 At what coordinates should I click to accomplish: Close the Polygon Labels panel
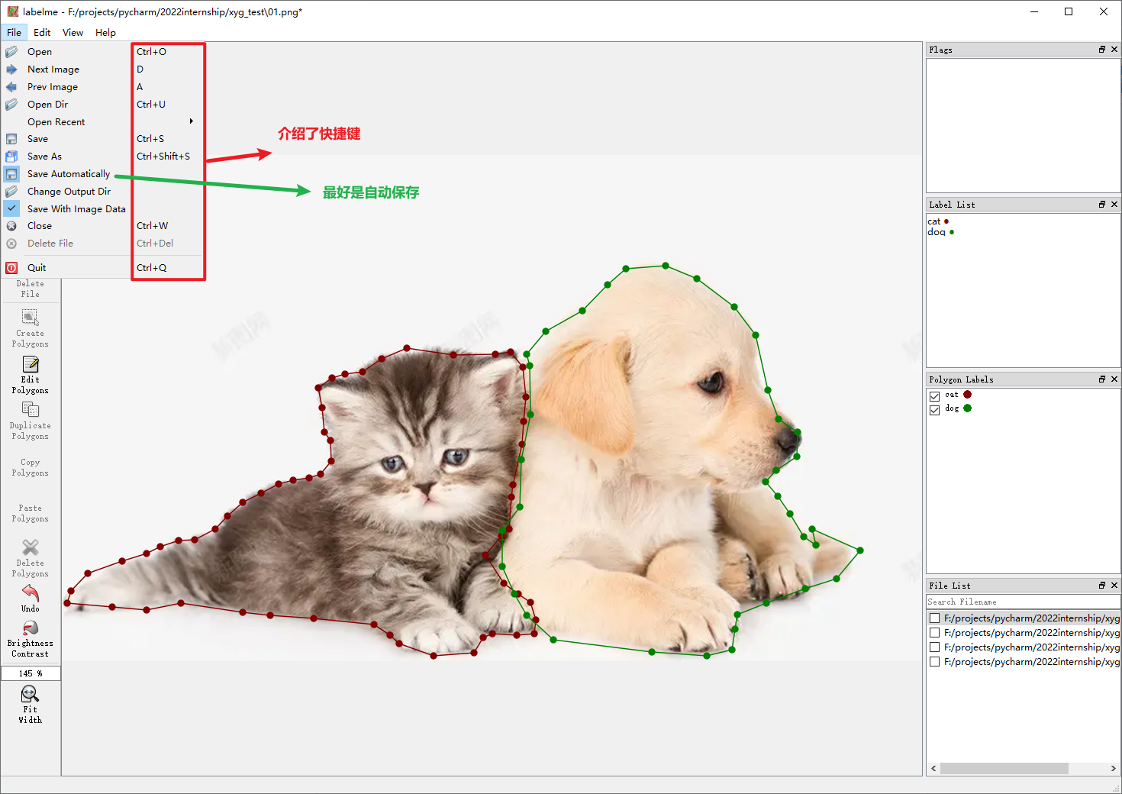pos(1114,379)
